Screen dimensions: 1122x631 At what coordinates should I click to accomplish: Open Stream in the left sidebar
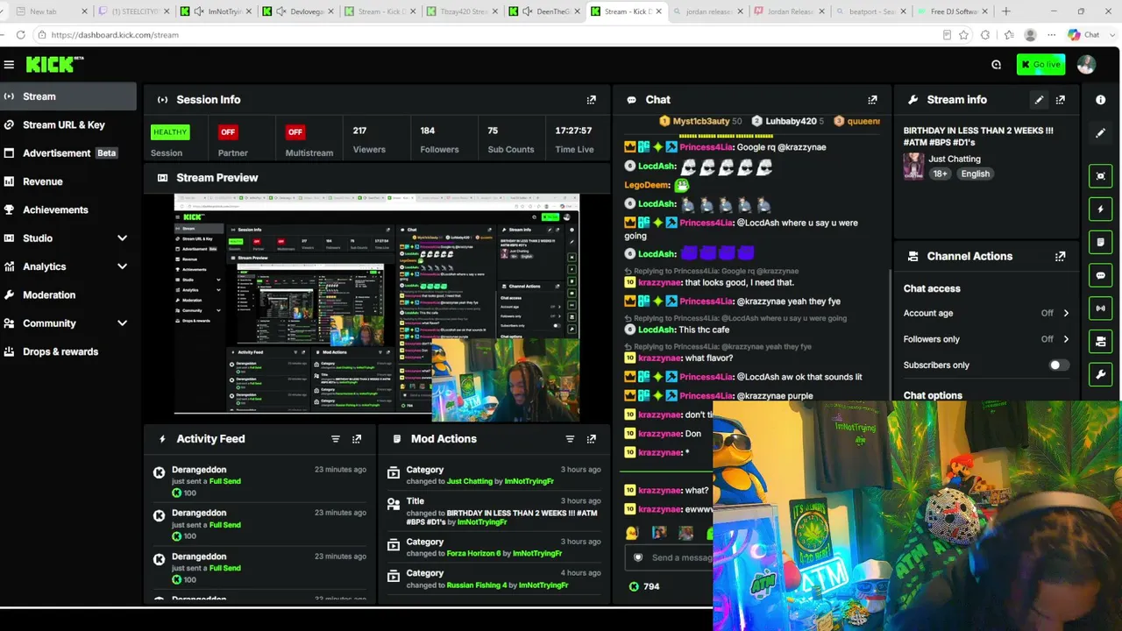coord(68,96)
